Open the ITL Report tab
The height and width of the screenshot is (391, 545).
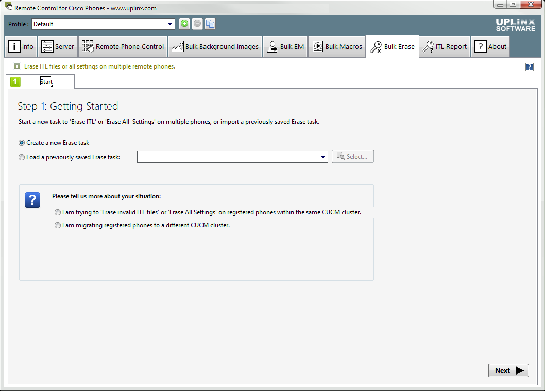coord(445,46)
